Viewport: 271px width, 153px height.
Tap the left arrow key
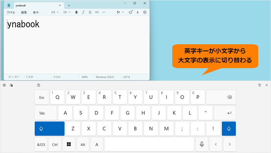pos(216,144)
